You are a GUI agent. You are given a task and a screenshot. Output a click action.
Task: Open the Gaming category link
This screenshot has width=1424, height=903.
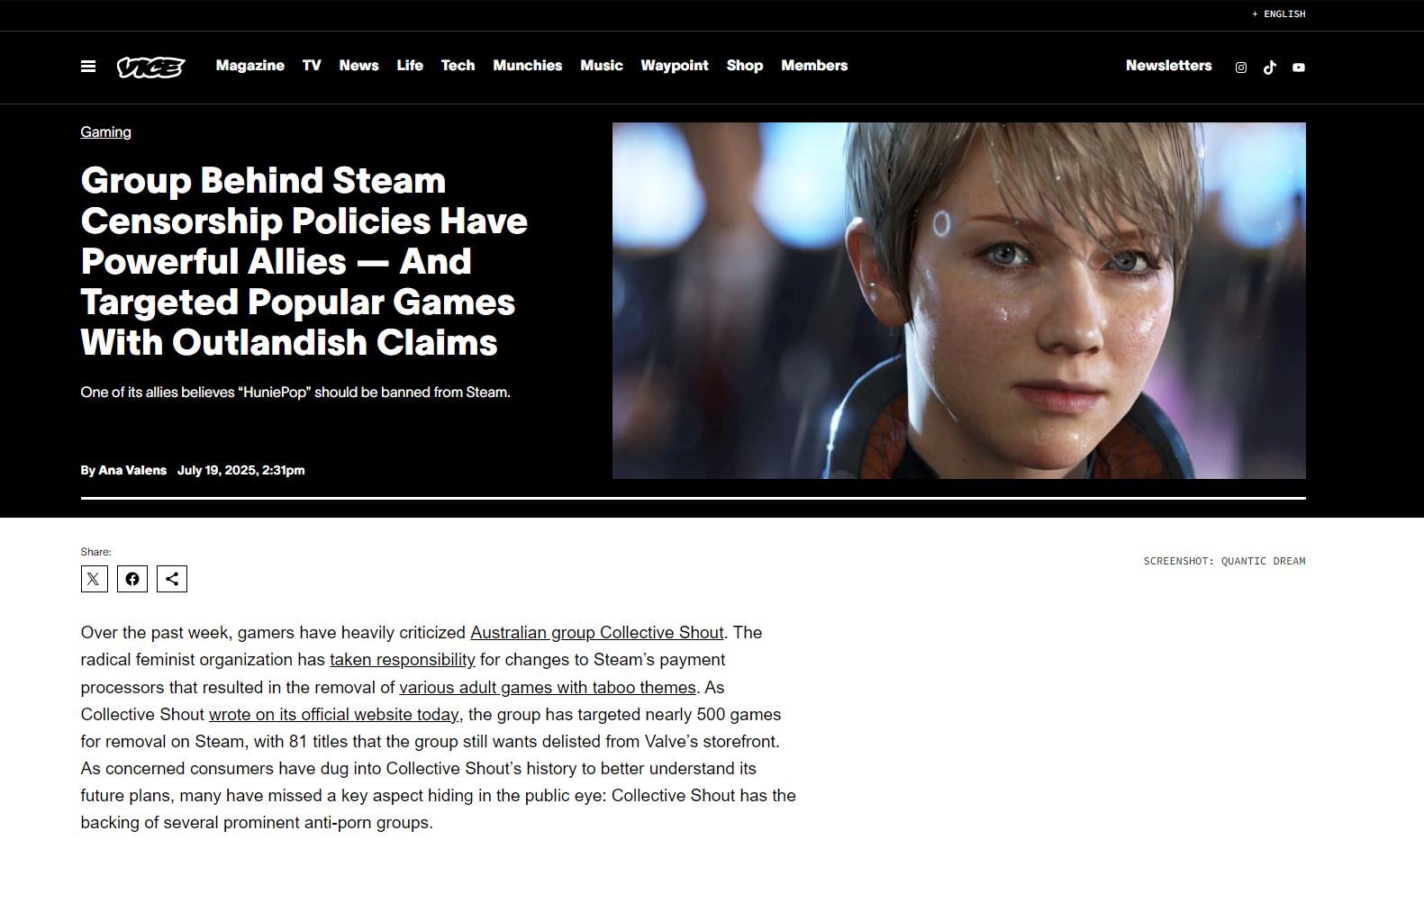tap(105, 132)
